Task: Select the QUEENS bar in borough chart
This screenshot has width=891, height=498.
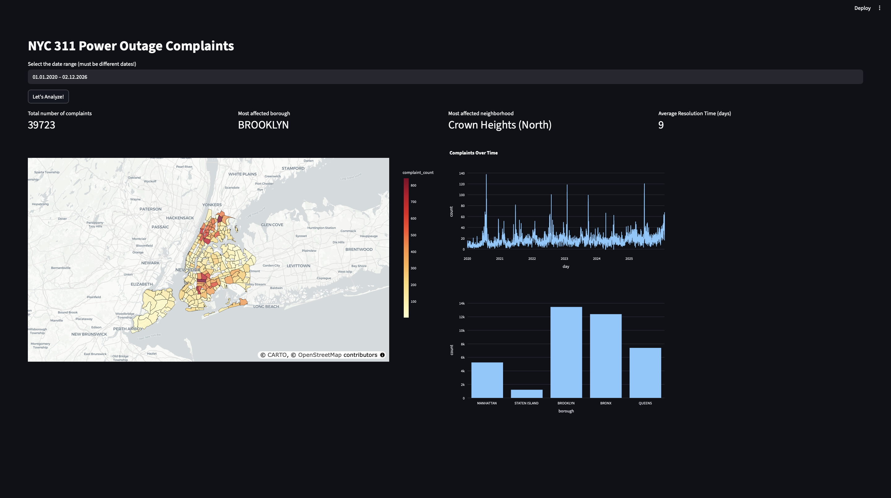Action: pos(645,373)
